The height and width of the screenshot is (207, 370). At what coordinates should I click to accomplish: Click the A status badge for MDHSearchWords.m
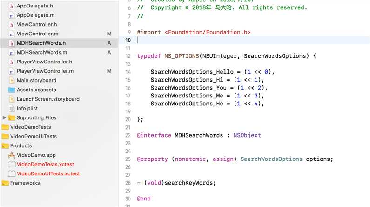click(109, 53)
